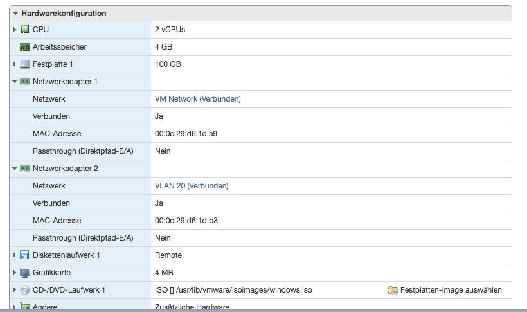
Task: Click the Diskettenlaufwerk 1 floppy icon
Action: [x=25, y=255]
